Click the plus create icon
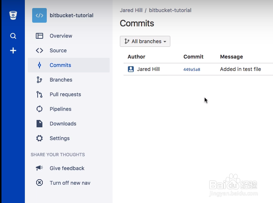The width and height of the screenshot is (273, 203). click(13, 50)
